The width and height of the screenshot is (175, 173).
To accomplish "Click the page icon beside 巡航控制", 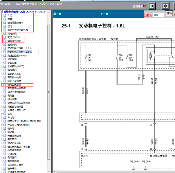I will coord(5,59).
